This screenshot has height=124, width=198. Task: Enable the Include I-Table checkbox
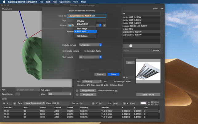click(x=85, y=51)
